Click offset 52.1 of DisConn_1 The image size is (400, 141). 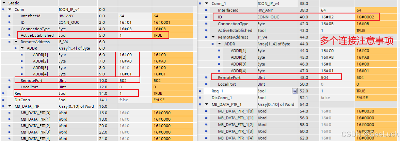coord(303,98)
